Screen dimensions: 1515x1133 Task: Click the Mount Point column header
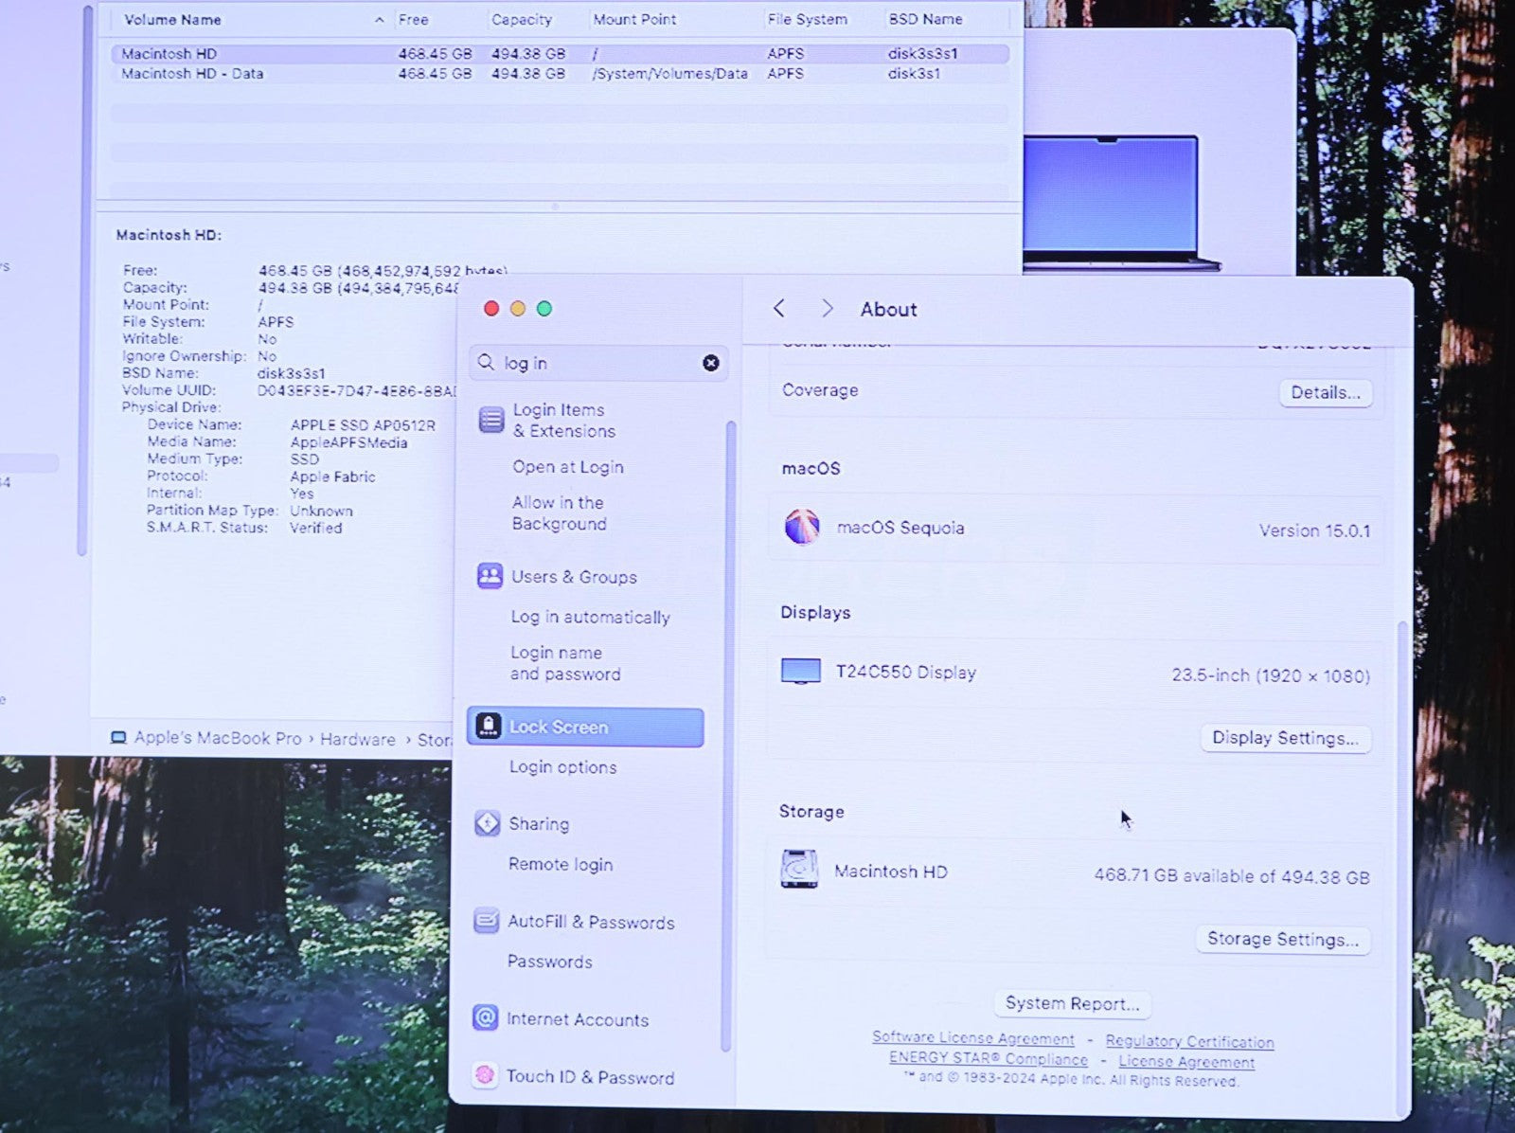coord(634,19)
